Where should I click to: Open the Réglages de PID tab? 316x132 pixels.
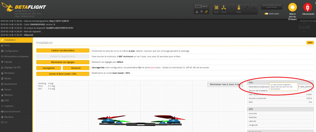pos(12,67)
